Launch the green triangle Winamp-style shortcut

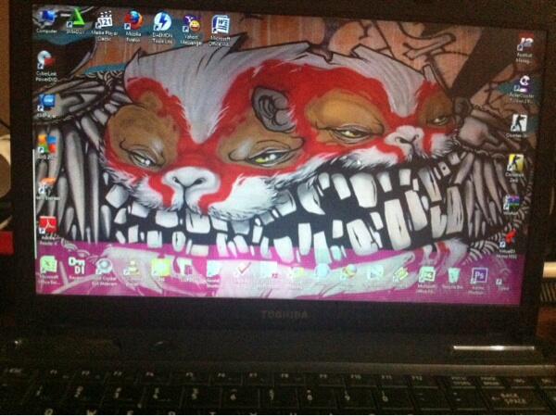click(x=75, y=22)
